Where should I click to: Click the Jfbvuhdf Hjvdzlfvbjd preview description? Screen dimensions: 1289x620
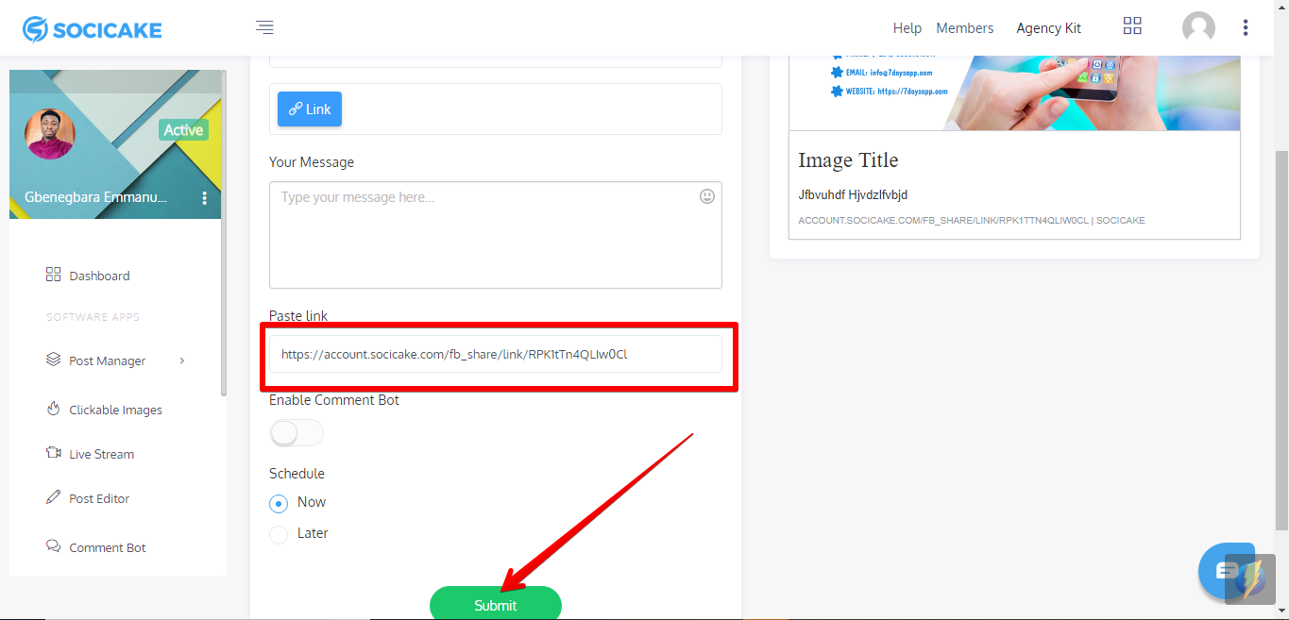tap(853, 194)
